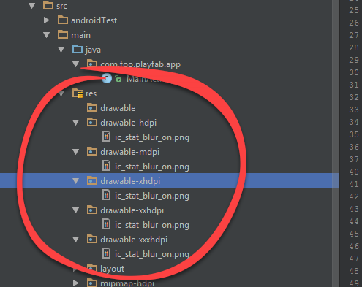362x287 pixels.
Task: Collapse the drawable-mdpi folder arrow
Action: (x=75, y=152)
